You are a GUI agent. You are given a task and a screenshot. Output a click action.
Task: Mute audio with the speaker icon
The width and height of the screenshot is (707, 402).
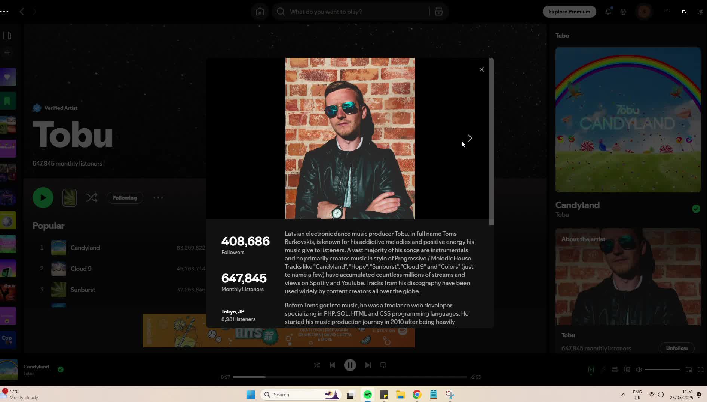pos(639,369)
